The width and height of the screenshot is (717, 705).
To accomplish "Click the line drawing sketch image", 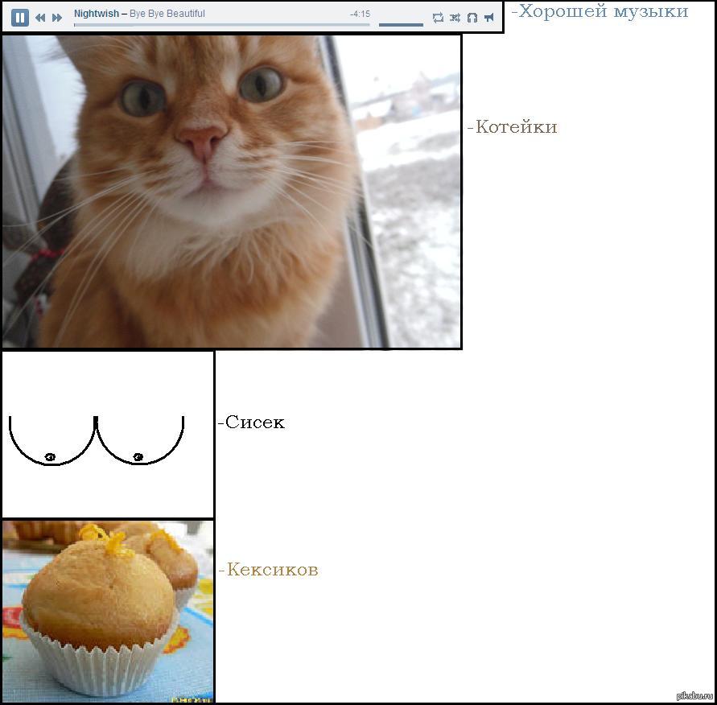I will (x=108, y=435).
